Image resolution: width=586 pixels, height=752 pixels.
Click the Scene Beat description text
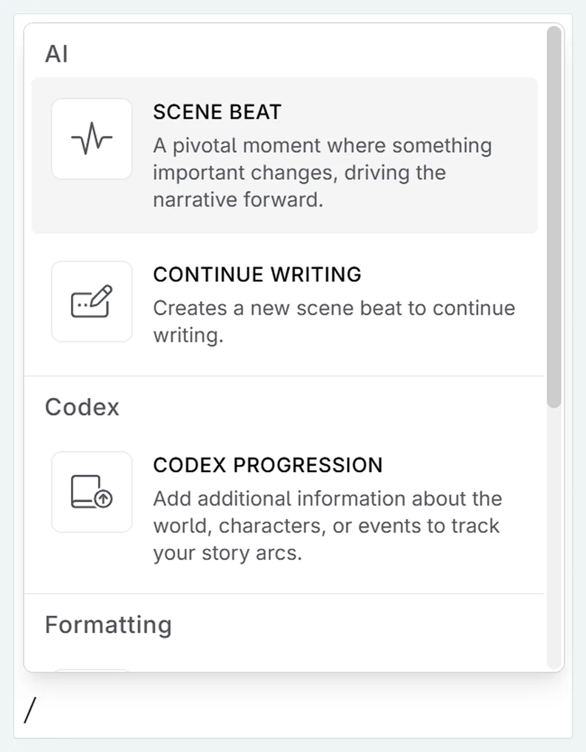pos(322,172)
